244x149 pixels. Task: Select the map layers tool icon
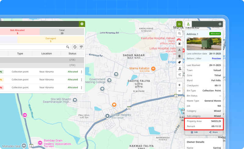tap(180, 44)
